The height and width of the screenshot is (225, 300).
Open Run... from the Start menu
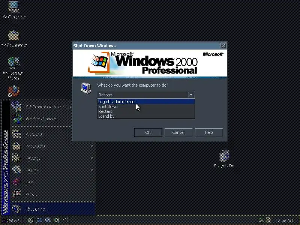pyautogui.click(x=53, y=194)
